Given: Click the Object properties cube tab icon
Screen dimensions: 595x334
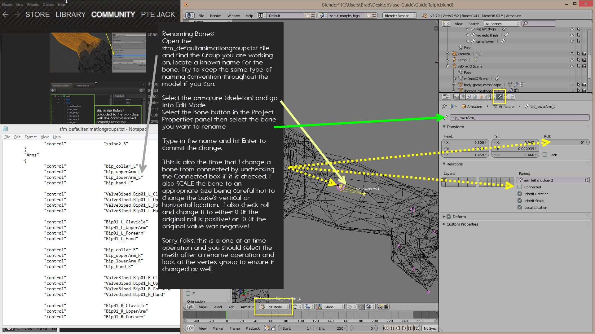Looking at the screenshot, I should [481, 97].
